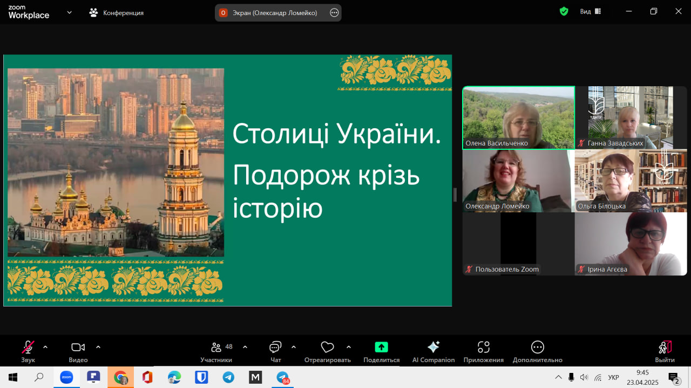The height and width of the screenshot is (388, 691).
Task: Expand audio options arrow next to Звук
Action: click(x=45, y=347)
